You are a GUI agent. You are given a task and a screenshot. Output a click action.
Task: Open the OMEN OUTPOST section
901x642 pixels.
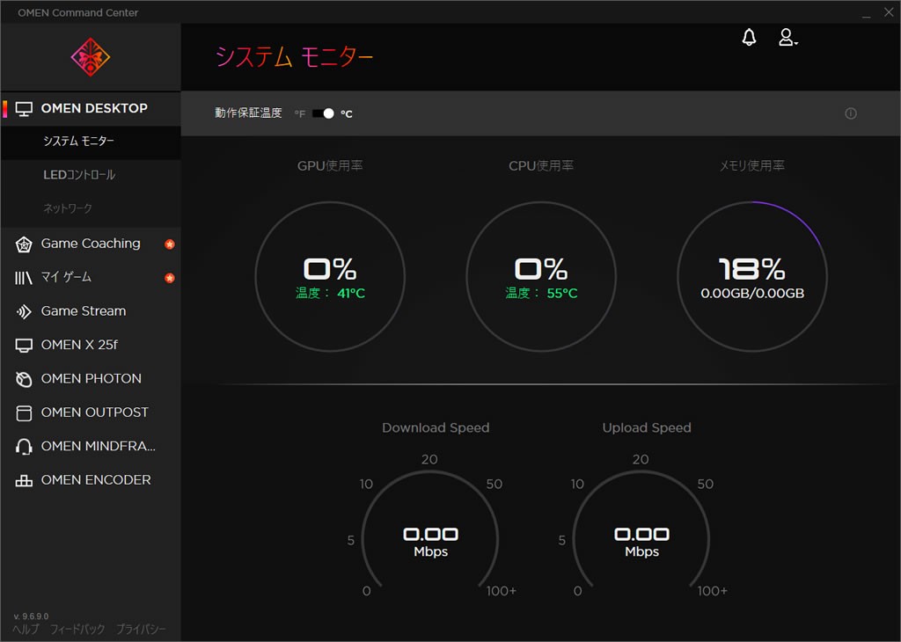91,412
